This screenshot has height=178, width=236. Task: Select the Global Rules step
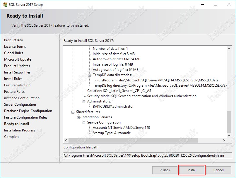[x=13, y=53]
